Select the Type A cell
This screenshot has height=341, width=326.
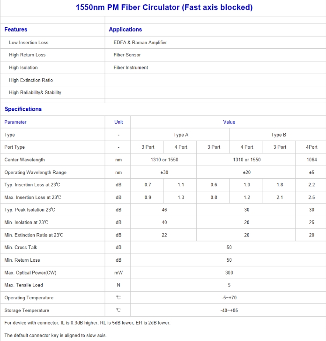[181, 135]
